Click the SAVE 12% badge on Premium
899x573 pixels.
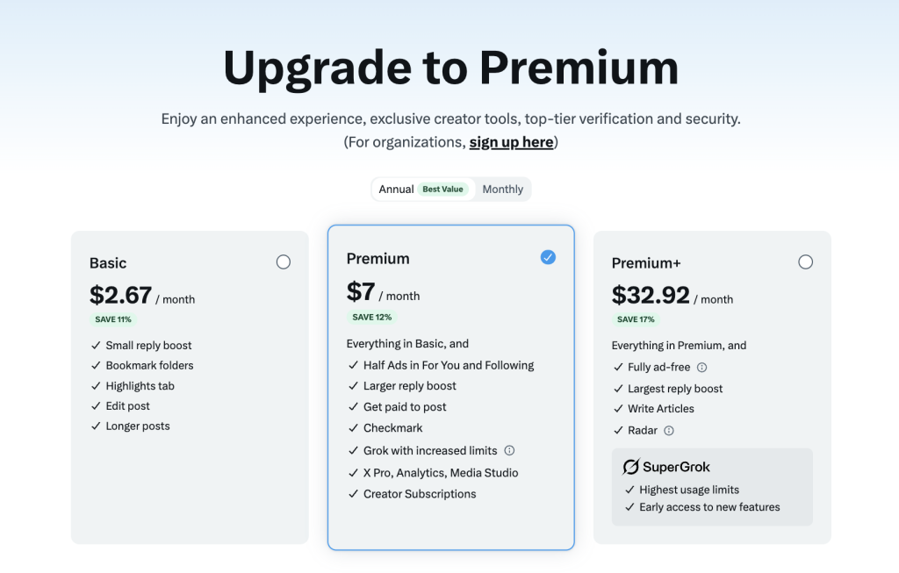coord(372,317)
